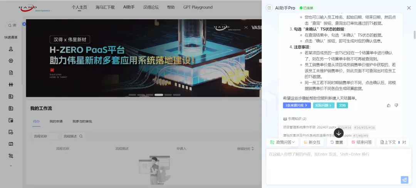Open AI助手 in top navigation
Image resolution: width=416 pixels, height=188 pixels.
point(129,7)
